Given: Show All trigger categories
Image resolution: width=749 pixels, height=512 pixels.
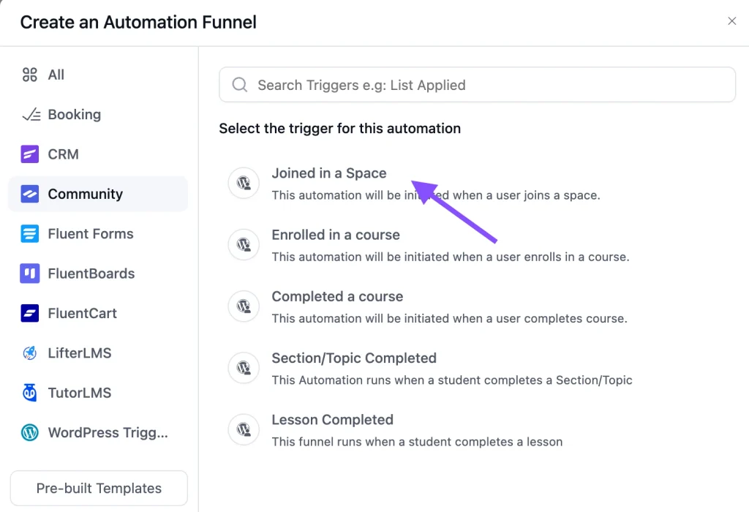Looking at the screenshot, I should click(x=98, y=75).
